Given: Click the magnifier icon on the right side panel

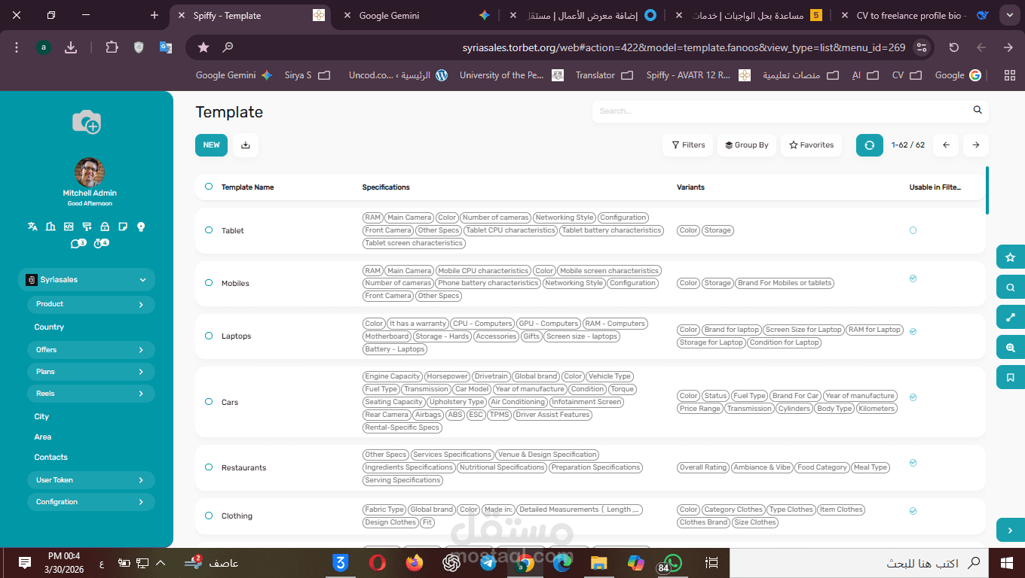Looking at the screenshot, I should pos(1011,287).
